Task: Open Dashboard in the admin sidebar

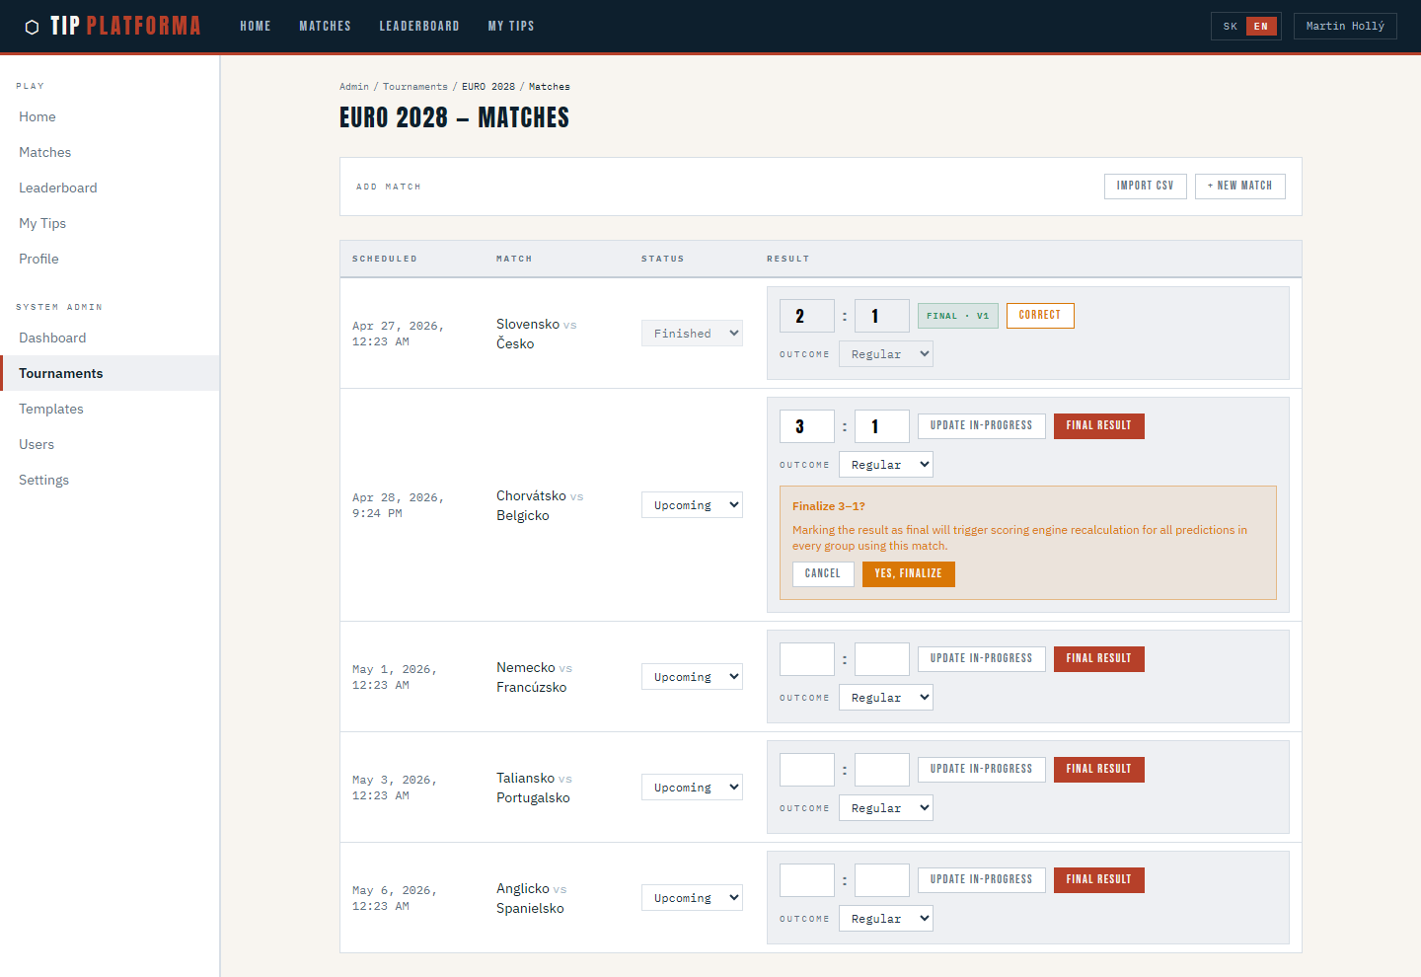Action: (x=52, y=338)
